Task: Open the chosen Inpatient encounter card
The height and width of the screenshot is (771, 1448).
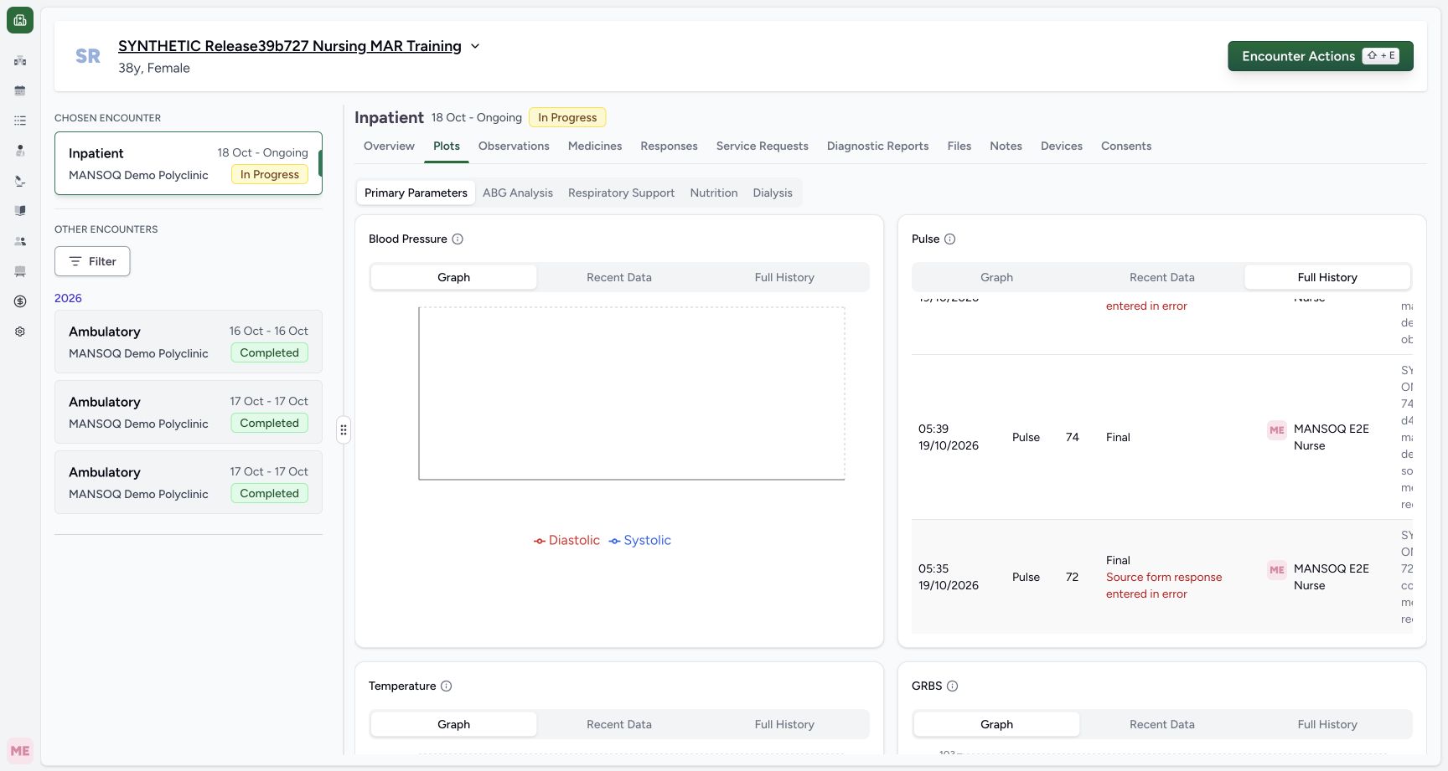Action: [189, 163]
